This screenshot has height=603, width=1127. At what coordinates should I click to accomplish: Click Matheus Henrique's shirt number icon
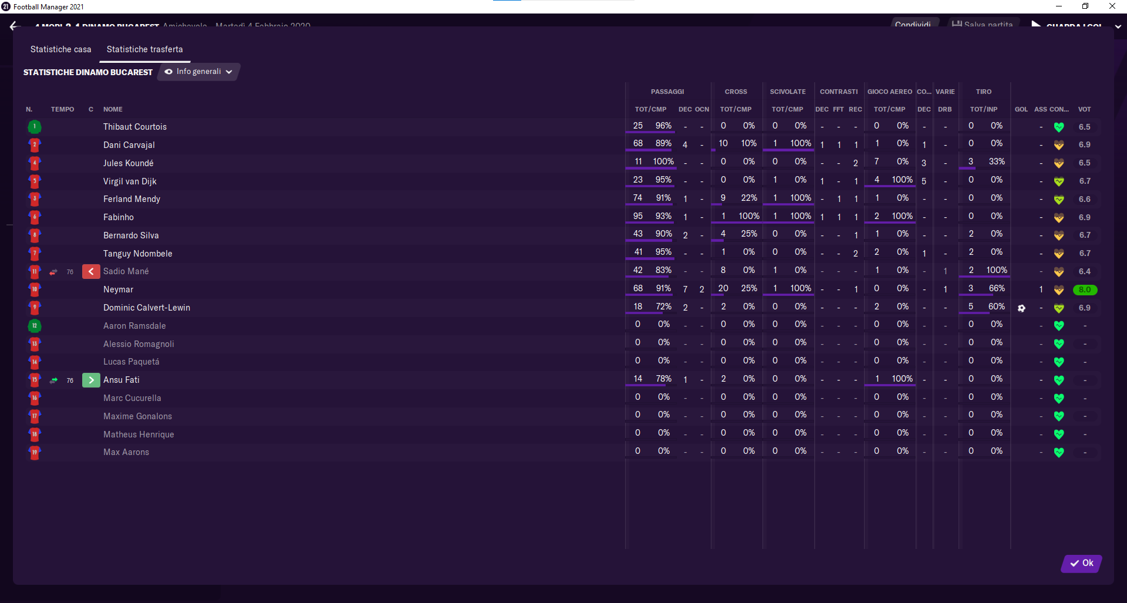pos(35,434)
